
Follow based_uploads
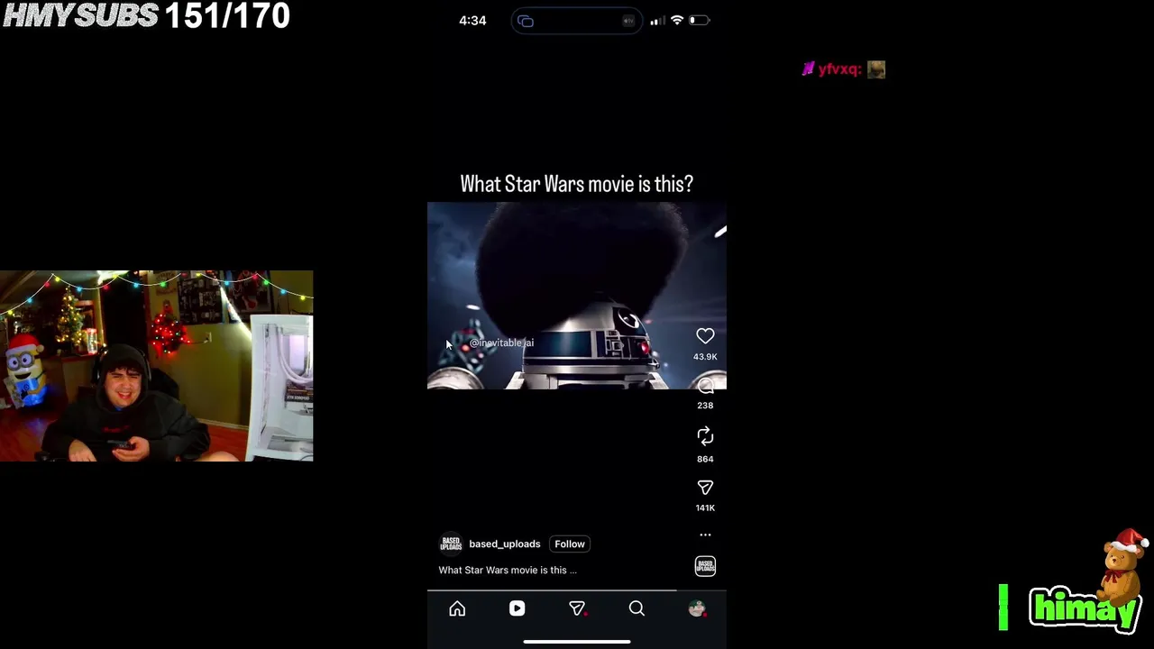570,544
